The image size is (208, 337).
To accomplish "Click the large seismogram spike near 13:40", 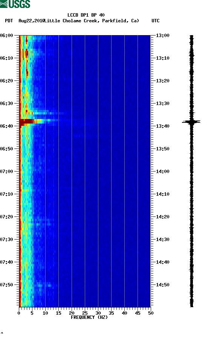I will [x=191, y=122].
